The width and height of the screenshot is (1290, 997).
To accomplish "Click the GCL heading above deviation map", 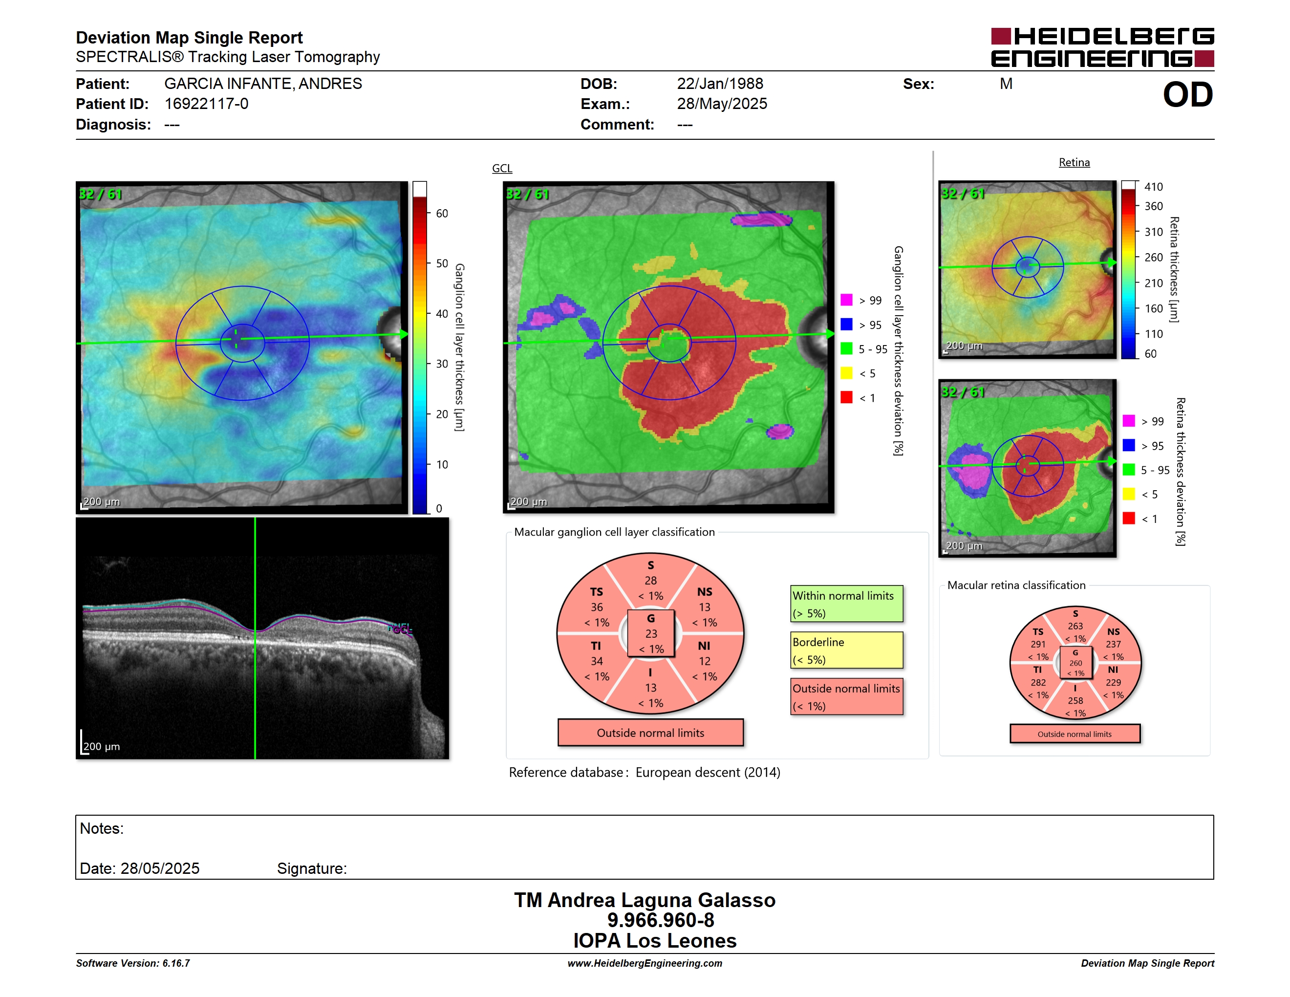I will [x=502, y=168].
